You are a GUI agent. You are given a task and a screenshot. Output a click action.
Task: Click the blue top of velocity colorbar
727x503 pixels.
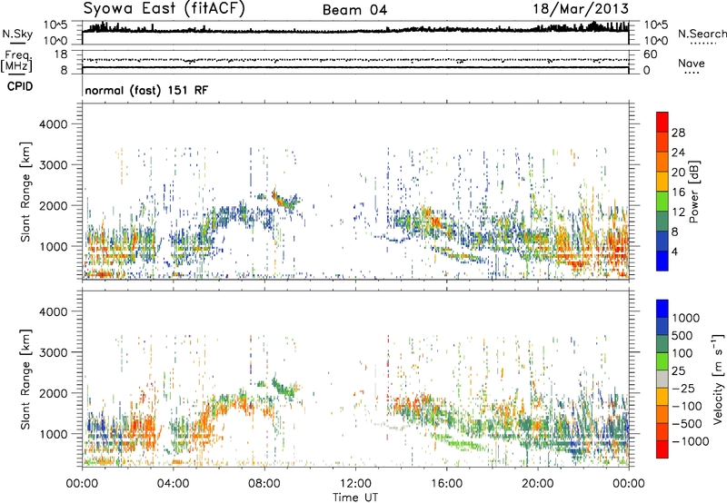pyautogui.click(x=662, y=309)
